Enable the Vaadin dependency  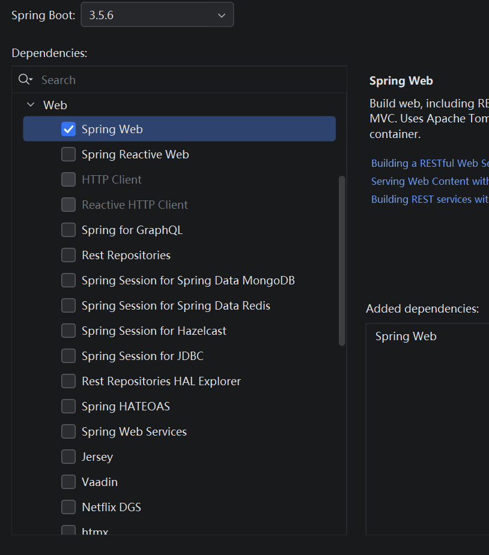[68, 481]
